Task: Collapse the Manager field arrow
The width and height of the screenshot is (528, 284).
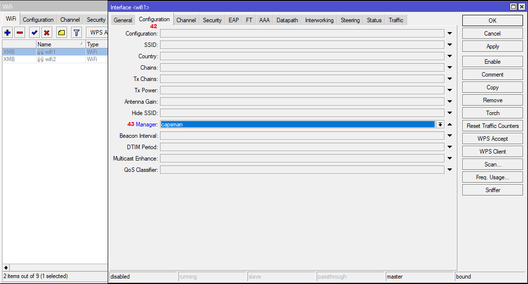Action: [449, 124]
